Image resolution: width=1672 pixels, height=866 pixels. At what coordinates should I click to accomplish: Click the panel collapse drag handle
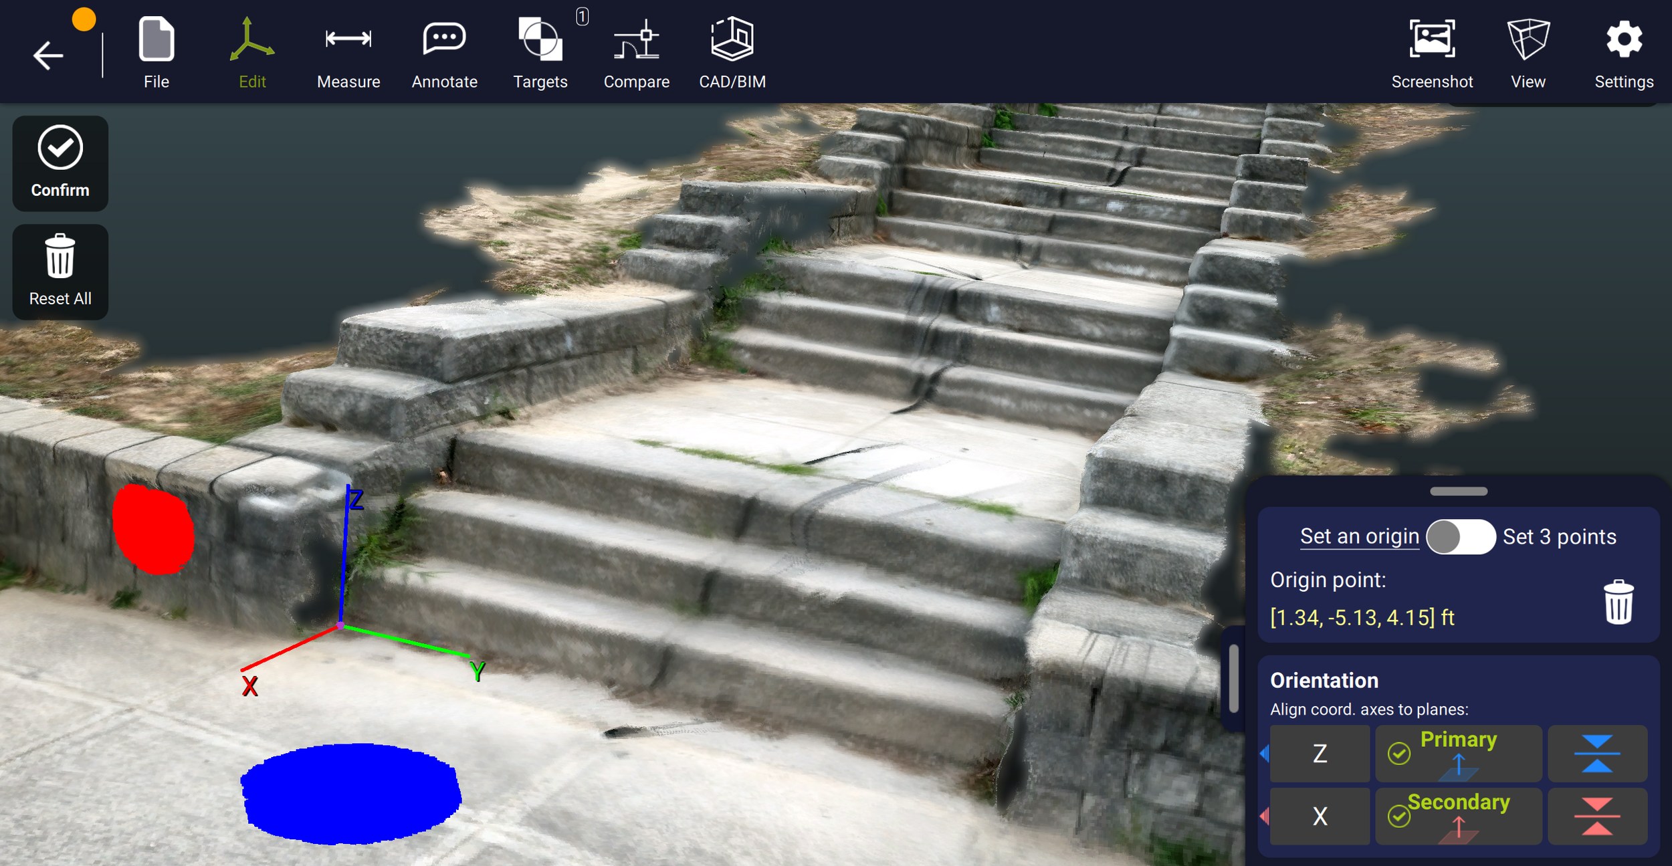tap(1458, 492)
